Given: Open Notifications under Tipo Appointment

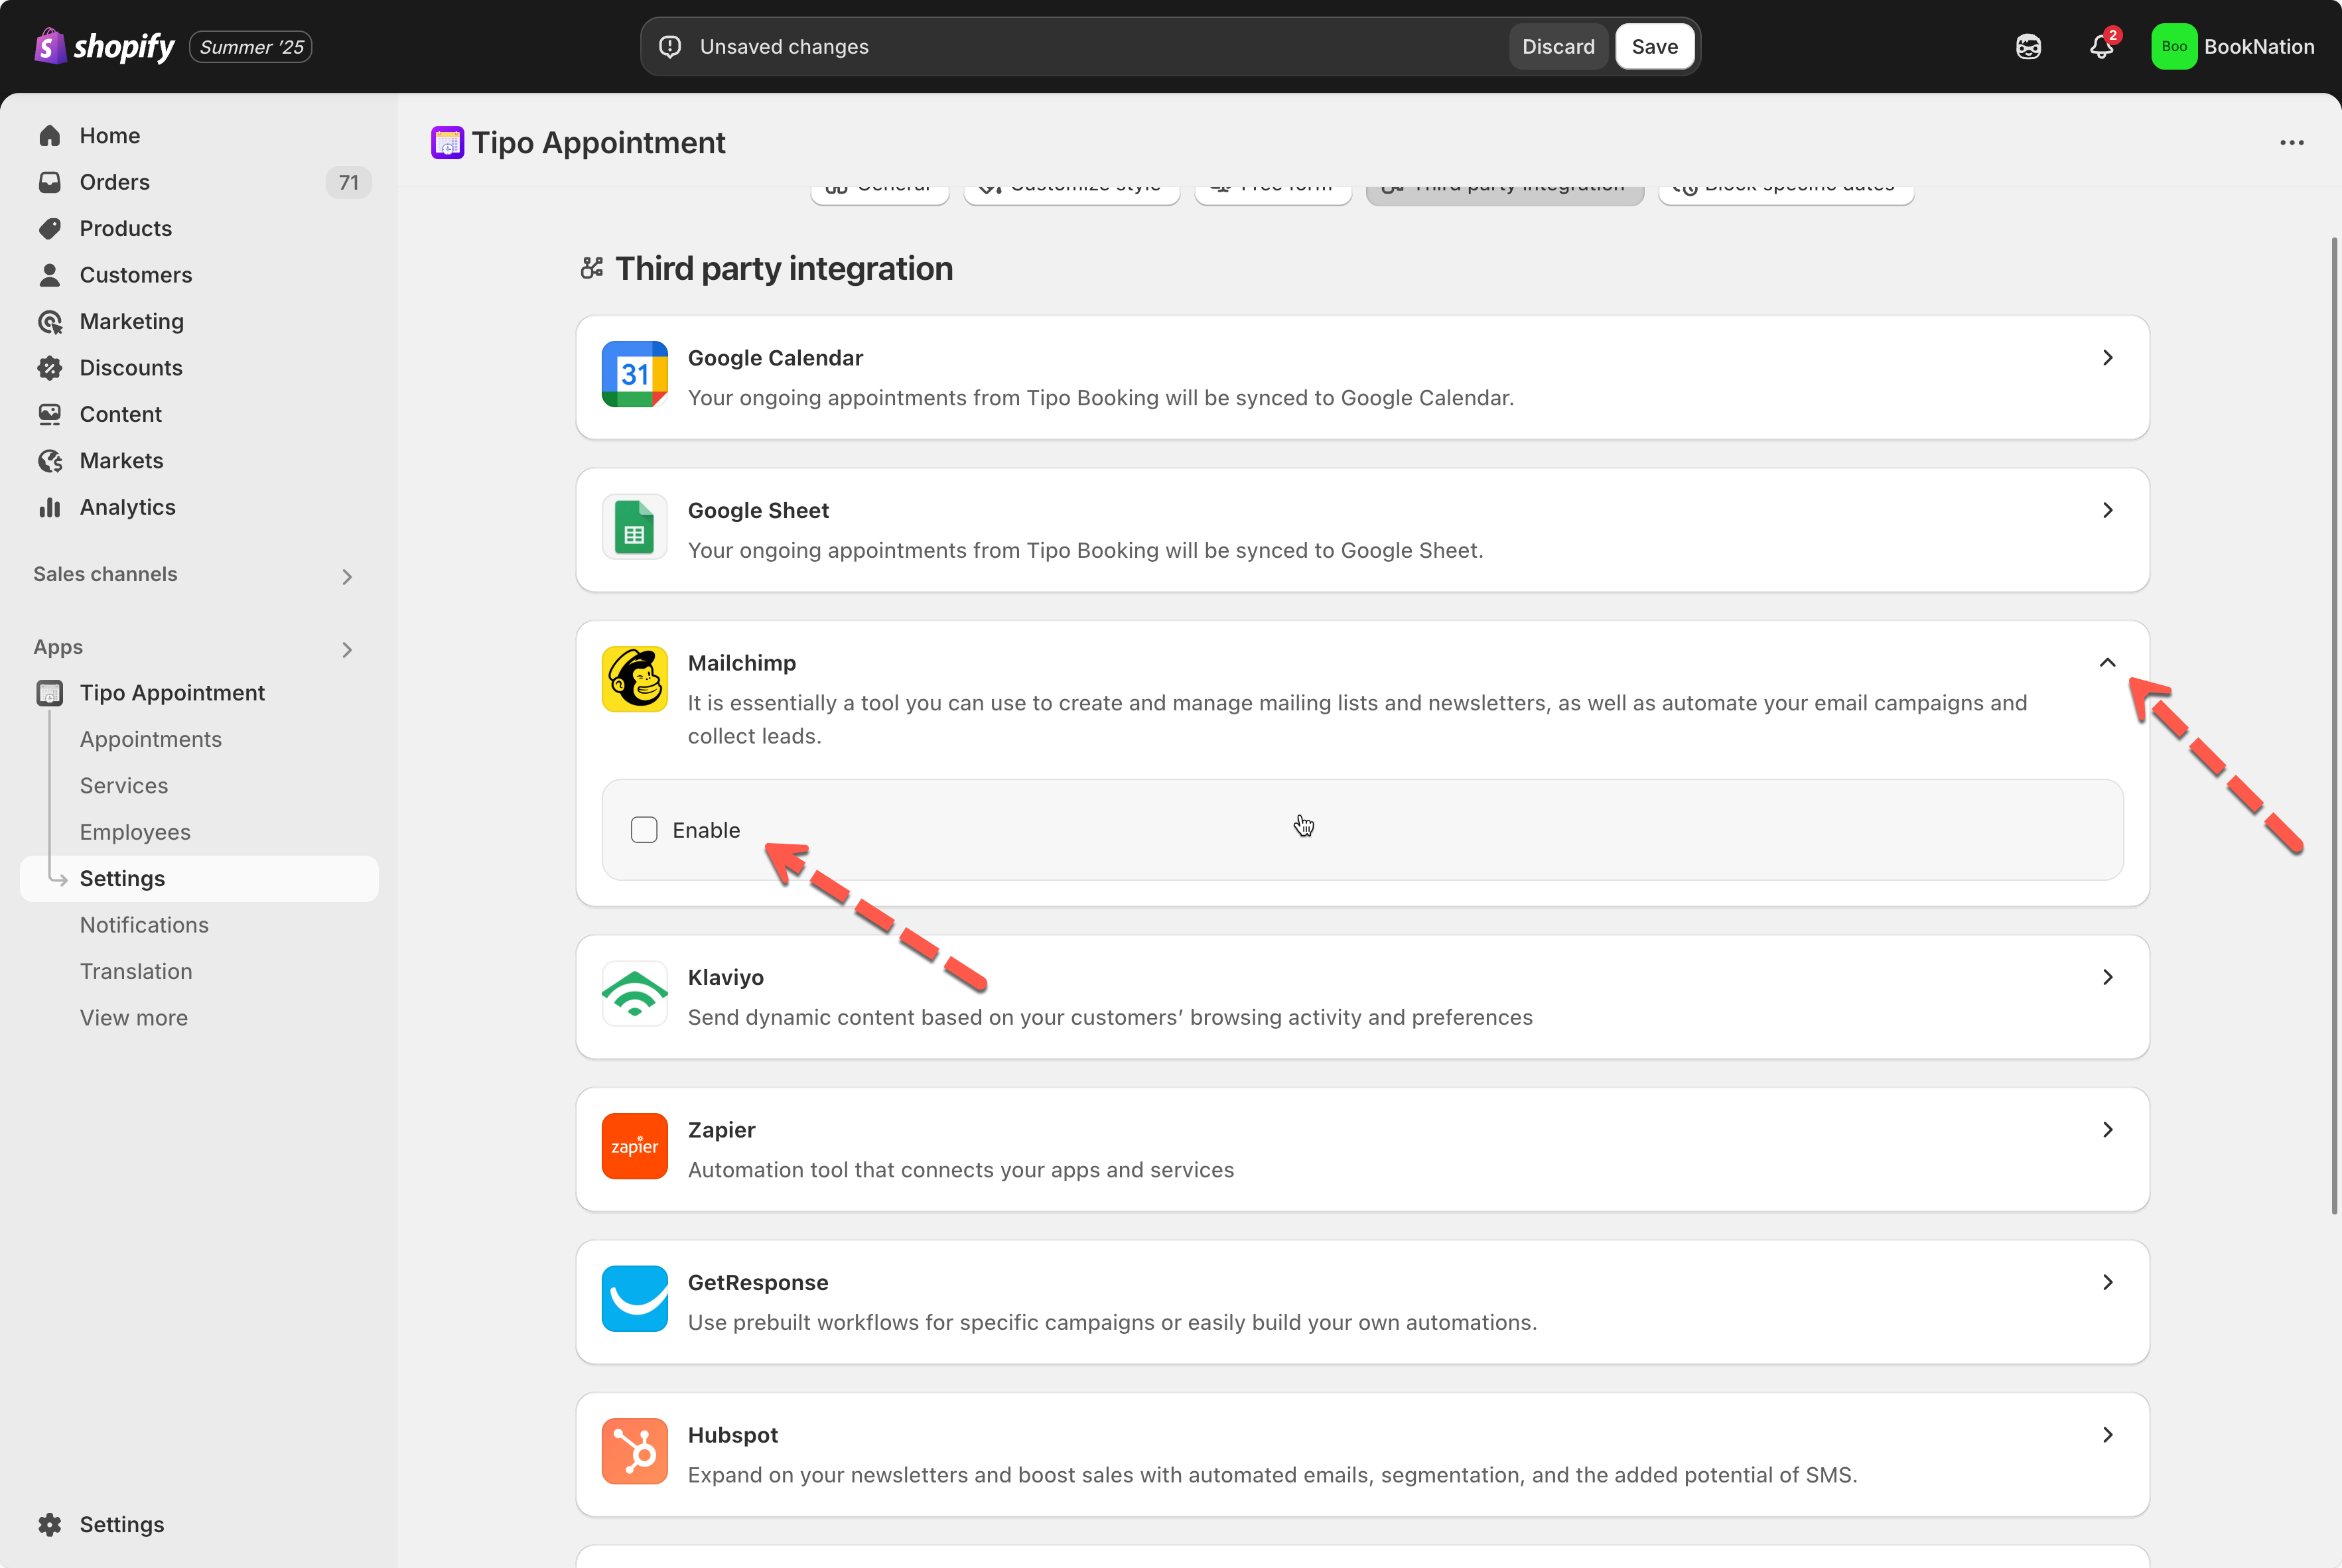Looking at the screenshot, I should pyautogui.click(x=144, y=925).
